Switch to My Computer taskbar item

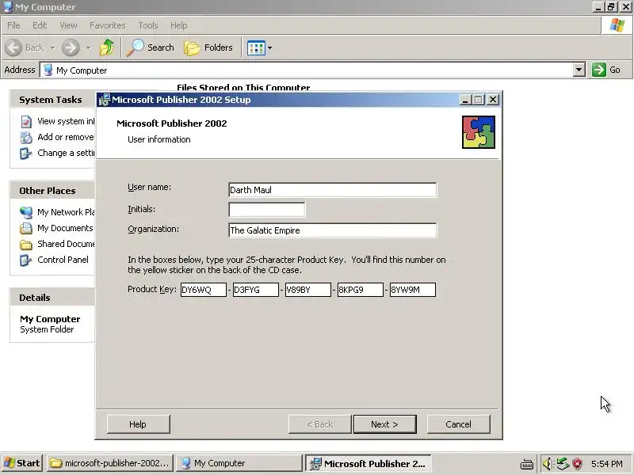pos(239,463)
